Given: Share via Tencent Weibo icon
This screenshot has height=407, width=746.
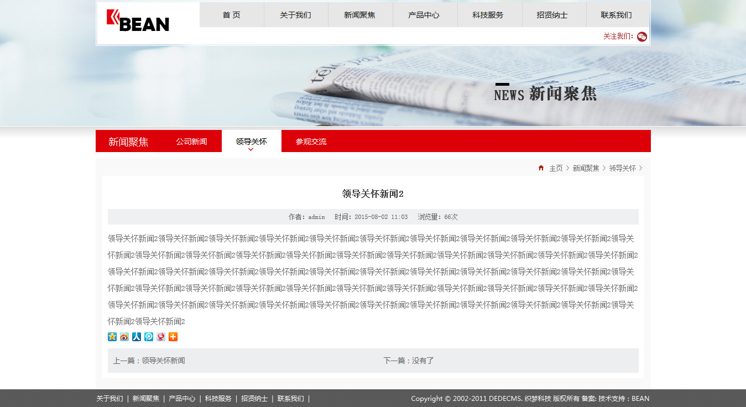Looking at the screenshot, I should coord(149,337).
